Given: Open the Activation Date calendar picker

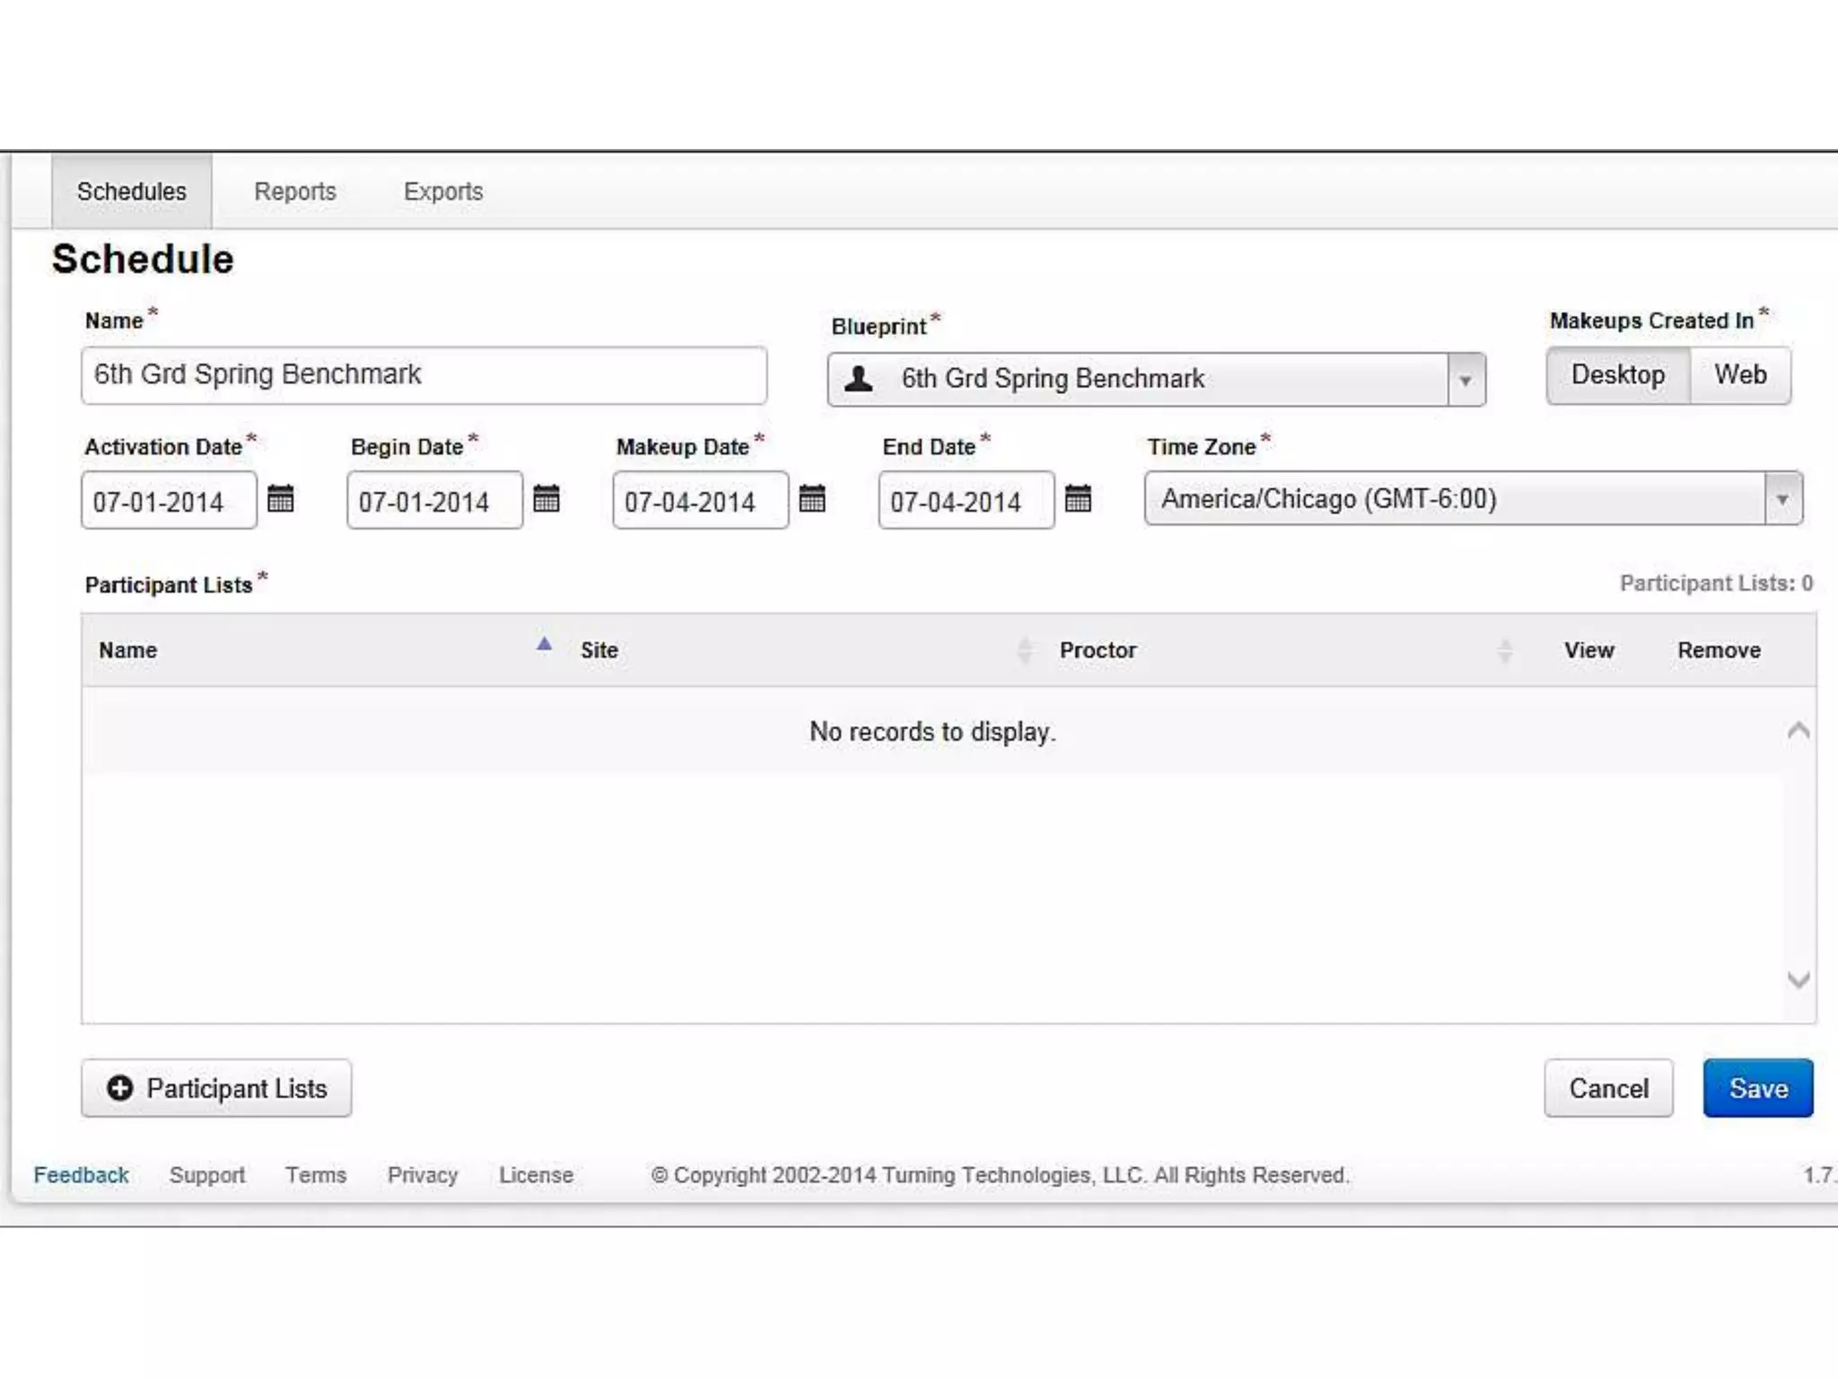Looking at the screenshot, I should pos(280,499).
